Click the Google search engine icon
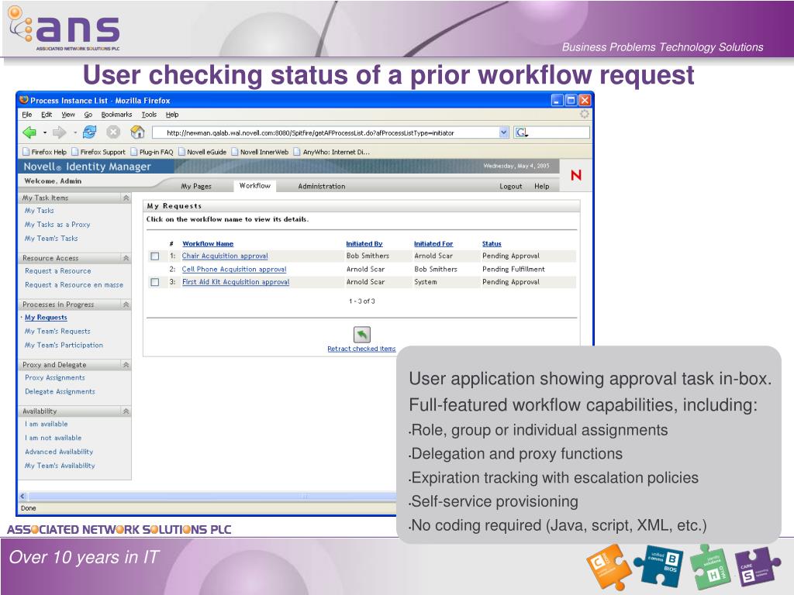This screenshot has height=595, width=794. [521, 132]
